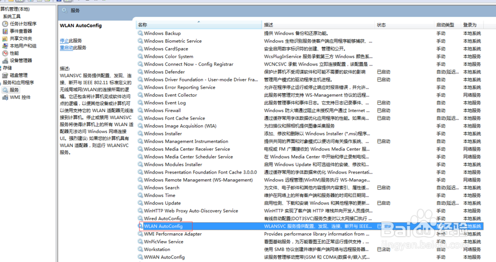Click the Event Viewer (事件查看器) icon
This screenshot has height=262, width=496.
point(5,31)
